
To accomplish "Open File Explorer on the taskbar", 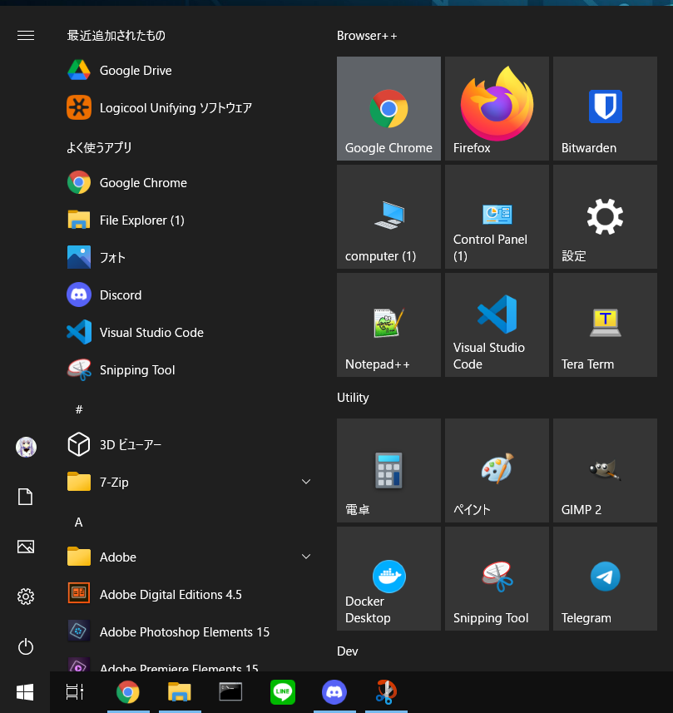I will [x=180, y=692].
